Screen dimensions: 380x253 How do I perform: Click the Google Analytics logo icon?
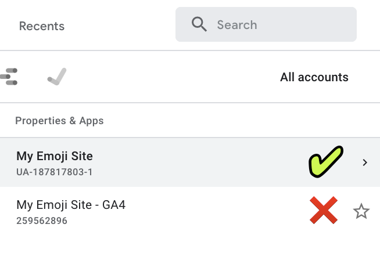click(9, 77)
